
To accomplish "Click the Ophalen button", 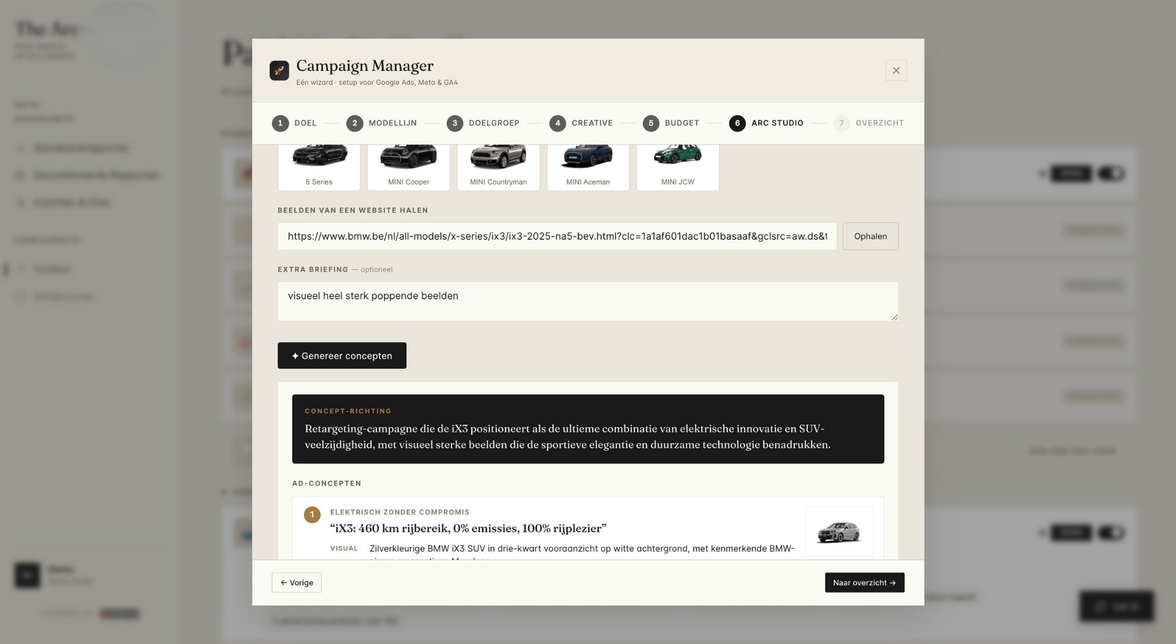I will 870,236.
